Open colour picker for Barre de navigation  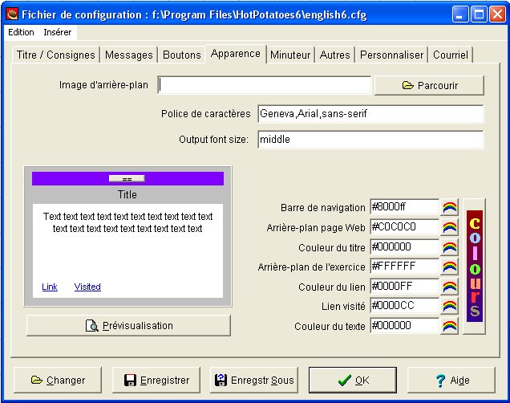(x=450, y=207)
